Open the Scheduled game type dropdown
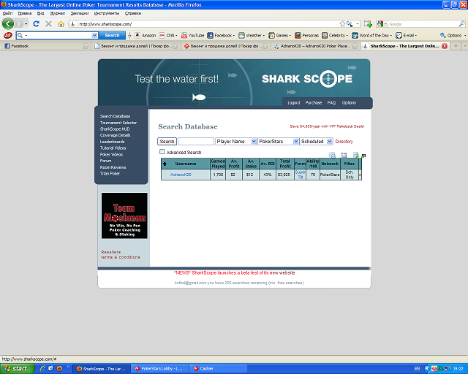Viewport: 468px width, 374px height. point(316,142)
